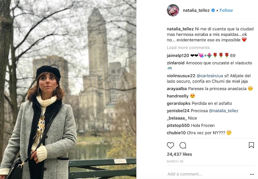Screen dimensions: 258x179
Task: Load more comments
Action: [188, 48]
